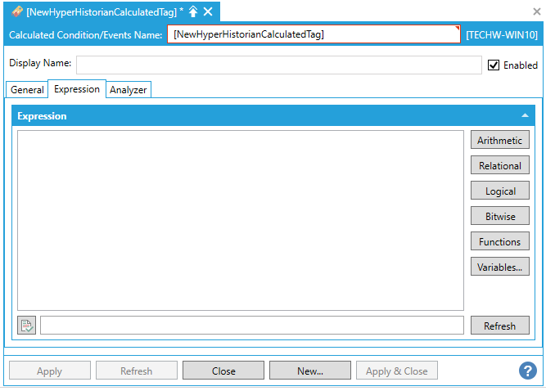Open the Relational operators list
546x391 pixels.
(x=499, y=166)
